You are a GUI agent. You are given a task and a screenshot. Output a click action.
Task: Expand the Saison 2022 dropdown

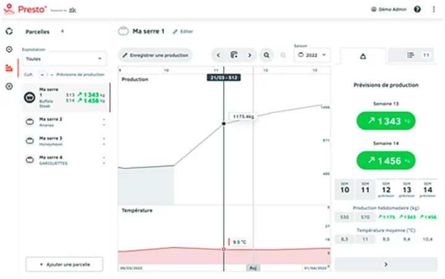[x=312, y=55]
